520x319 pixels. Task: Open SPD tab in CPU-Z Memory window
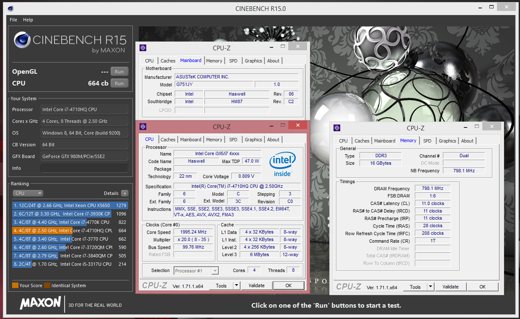(427, 141)
